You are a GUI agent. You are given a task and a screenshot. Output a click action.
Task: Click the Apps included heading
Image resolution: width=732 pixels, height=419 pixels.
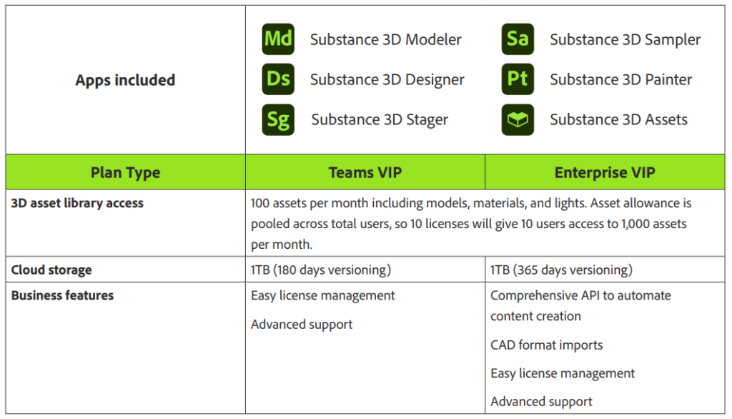(125, 80)
